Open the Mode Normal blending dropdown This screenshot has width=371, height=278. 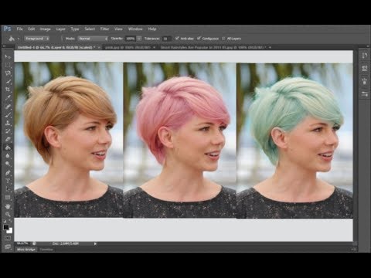[93, 39]
